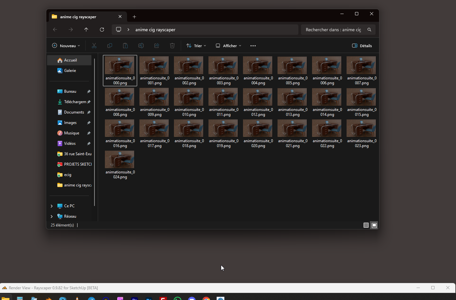Viewport: 456px width, 300px height.
Task: Switch to details list view layout
Action: point(366,225)
